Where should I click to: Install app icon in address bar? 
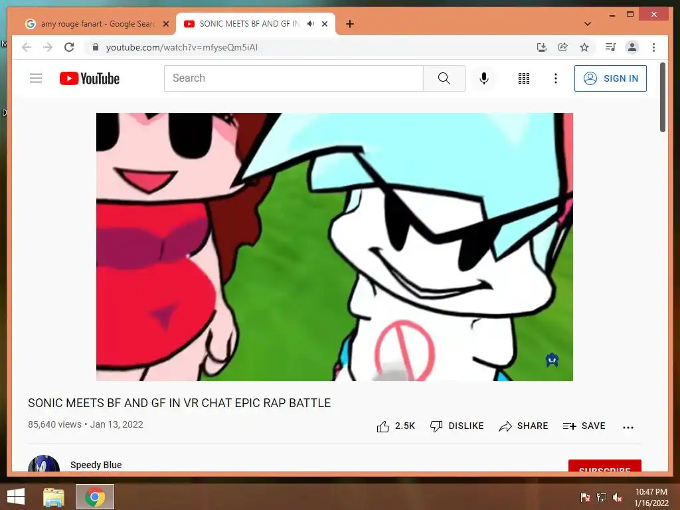[x=541, y=47]
